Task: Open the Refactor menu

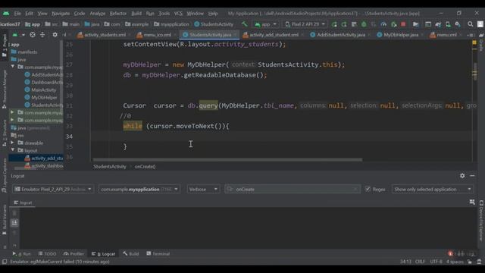Action: [x=118, y=14]
